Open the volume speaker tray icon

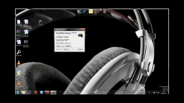[159, 93]
